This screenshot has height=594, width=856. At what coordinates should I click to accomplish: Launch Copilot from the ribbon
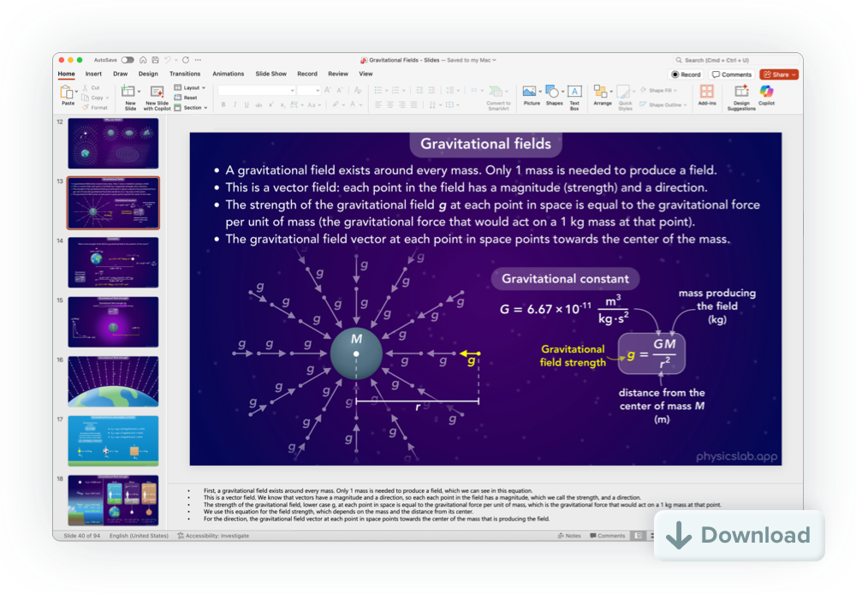pyautogui.click(x=768, y=94)
